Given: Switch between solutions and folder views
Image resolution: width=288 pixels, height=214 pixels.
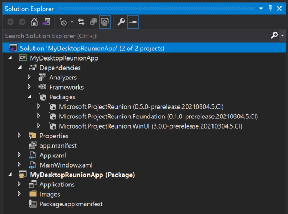Looking at the screenshot, I should pyautogui.click(x=46, y=22).
